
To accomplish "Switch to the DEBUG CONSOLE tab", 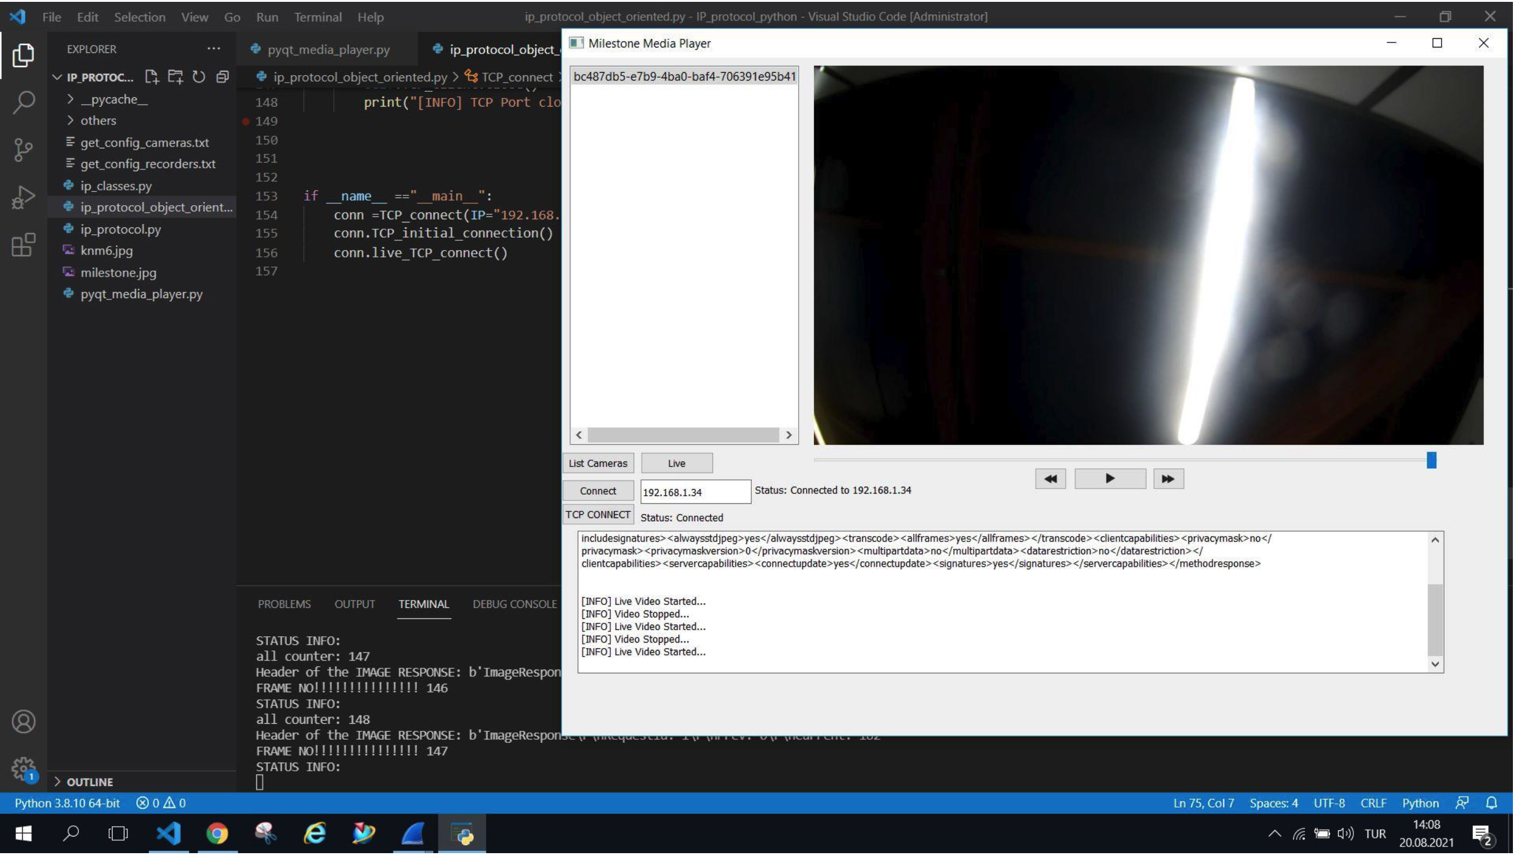I will 515,606.
